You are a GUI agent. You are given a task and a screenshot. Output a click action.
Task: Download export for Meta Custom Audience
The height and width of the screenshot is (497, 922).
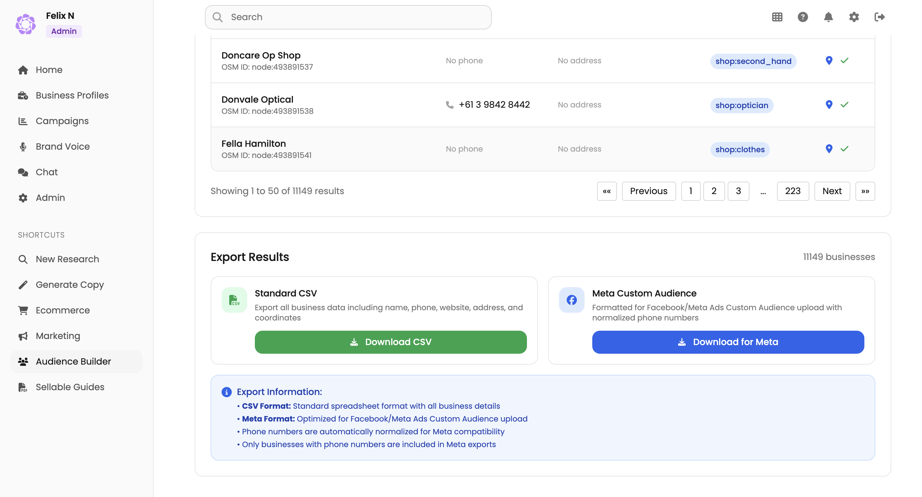[x=728, y=342]
